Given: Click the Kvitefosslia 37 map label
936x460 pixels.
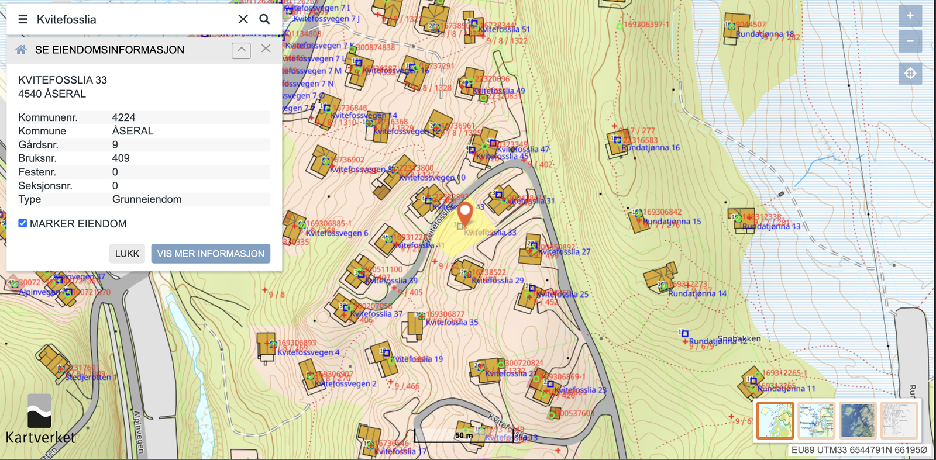Looking at the screenshot, I should [376, 314].
